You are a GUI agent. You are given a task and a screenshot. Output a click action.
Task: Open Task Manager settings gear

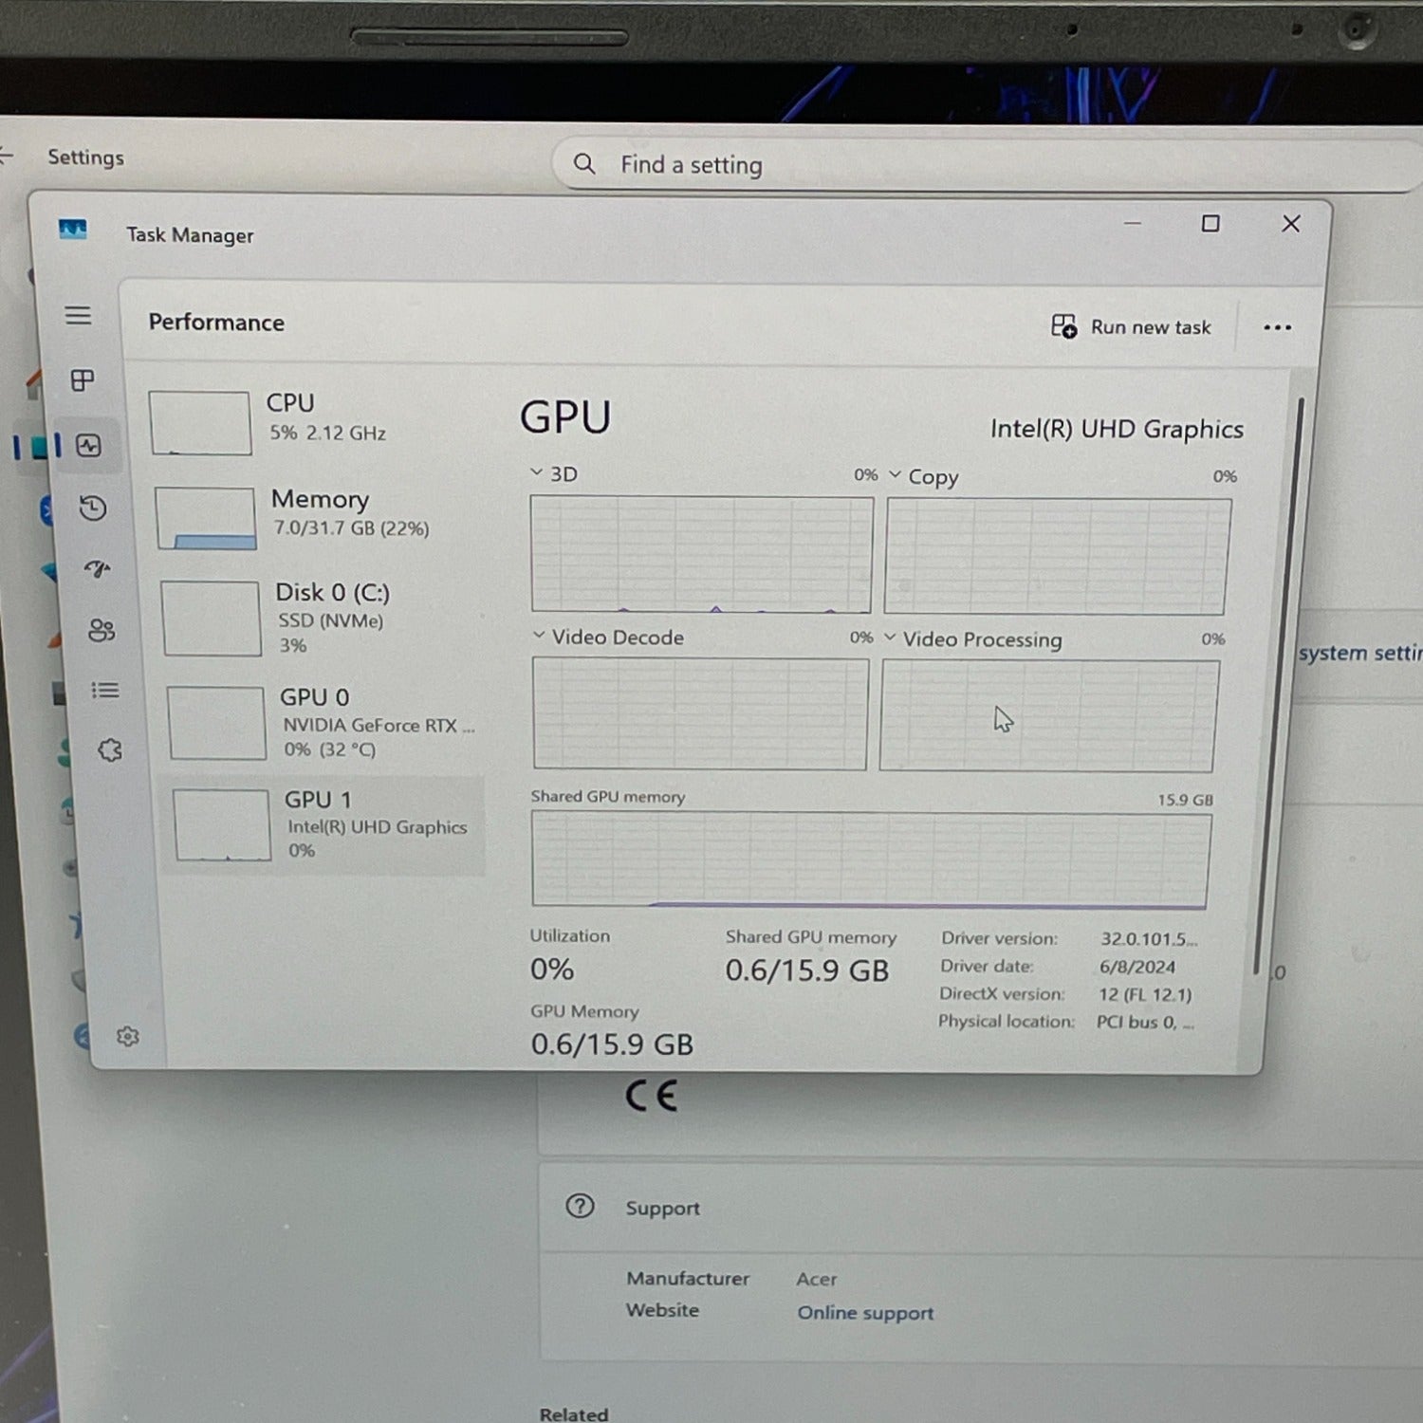128,1037
